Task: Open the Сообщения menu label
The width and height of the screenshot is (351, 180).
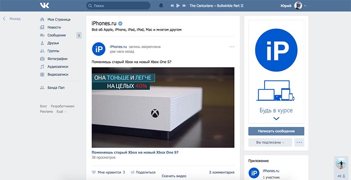Action: click(x=57, y=35)
